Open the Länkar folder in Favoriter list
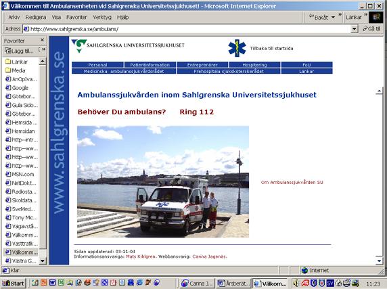This screenshot has width=387, height=289. [x=16, y=62]
